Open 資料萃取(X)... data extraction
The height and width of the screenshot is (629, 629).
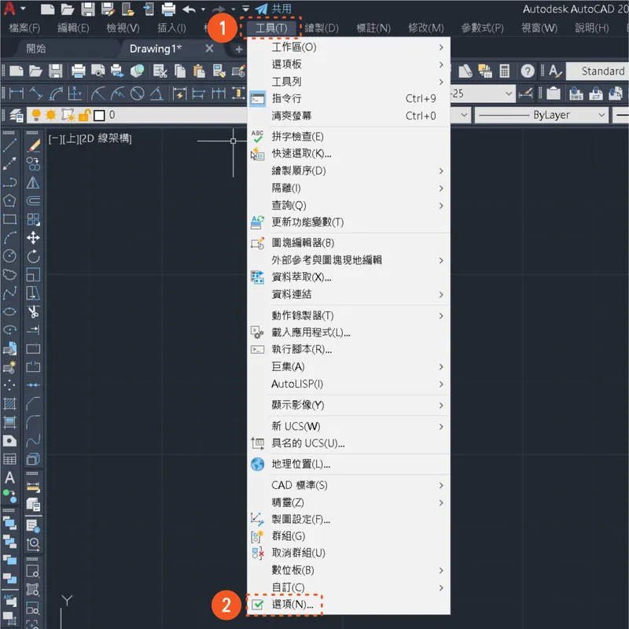(348, 278)
